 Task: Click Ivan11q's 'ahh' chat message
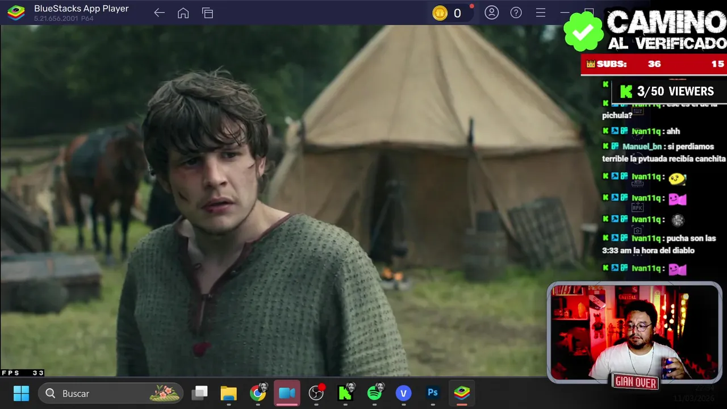(672, 131)
